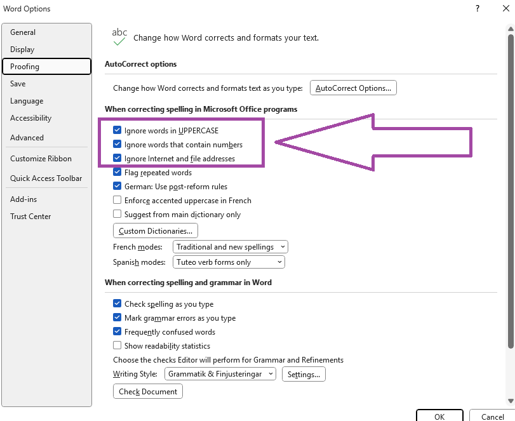The image size is (515, 421).
Task: Click the abc proofing checkmark icon
Action: [119, 37]
